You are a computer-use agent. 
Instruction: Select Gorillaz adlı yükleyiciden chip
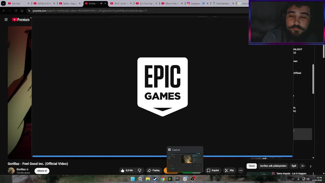[273, 166]
